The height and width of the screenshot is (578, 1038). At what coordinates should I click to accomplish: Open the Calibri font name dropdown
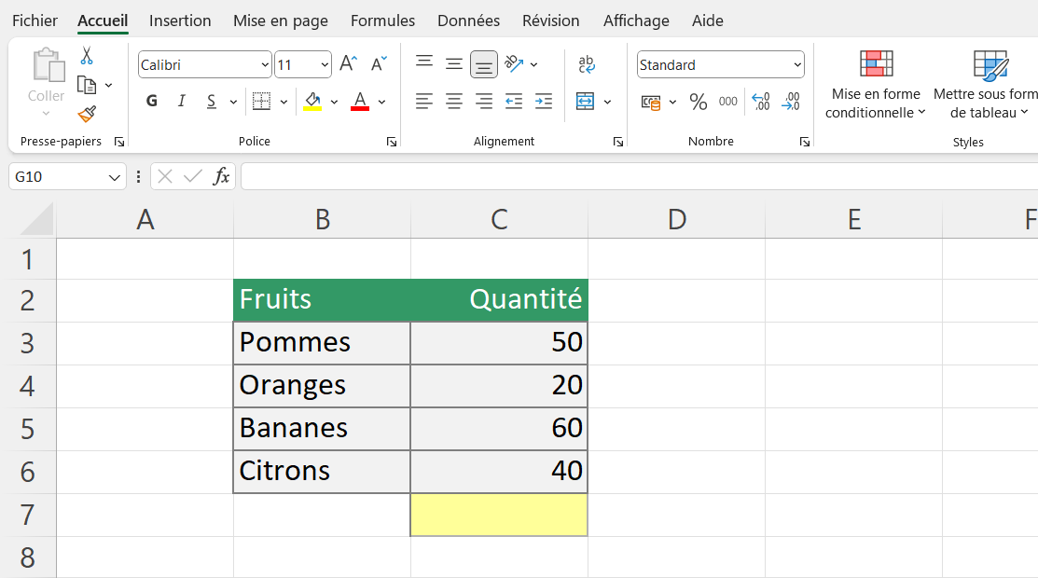click(x=266, y=65)
